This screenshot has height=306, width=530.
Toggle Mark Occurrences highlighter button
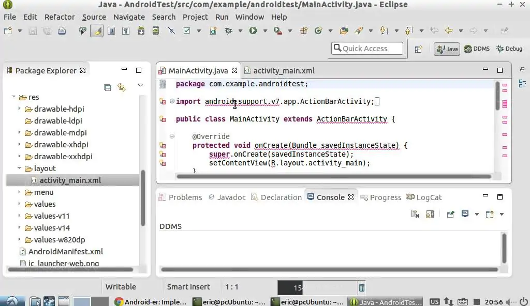pyautogui.click(x=97, y=30)
